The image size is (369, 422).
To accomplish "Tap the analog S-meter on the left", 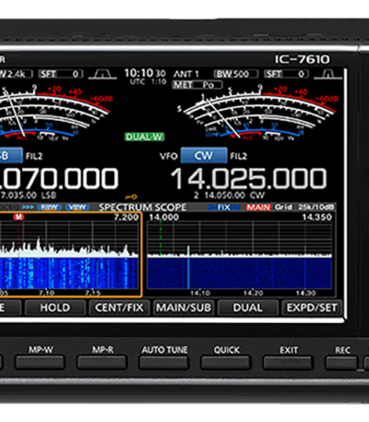I will click(55, 114).
